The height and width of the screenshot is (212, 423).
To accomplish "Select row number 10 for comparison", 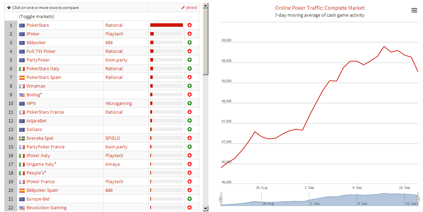I will coord(11,103).
